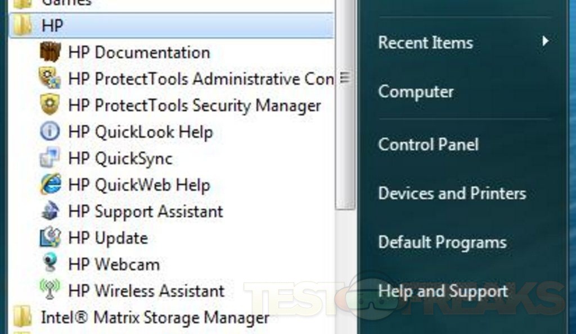Click the HP Update icon

coord(50,237)
